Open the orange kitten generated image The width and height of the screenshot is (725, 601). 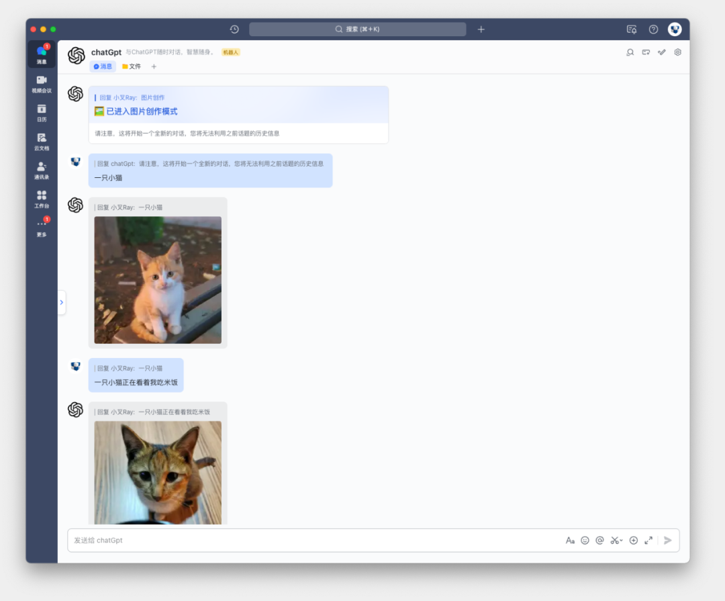[158, 280]
